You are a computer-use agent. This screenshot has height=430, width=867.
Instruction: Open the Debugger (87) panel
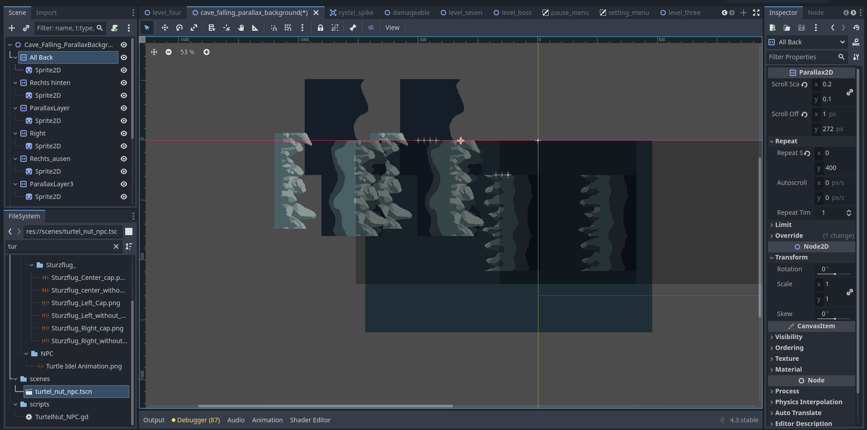[x=196, y=420]
